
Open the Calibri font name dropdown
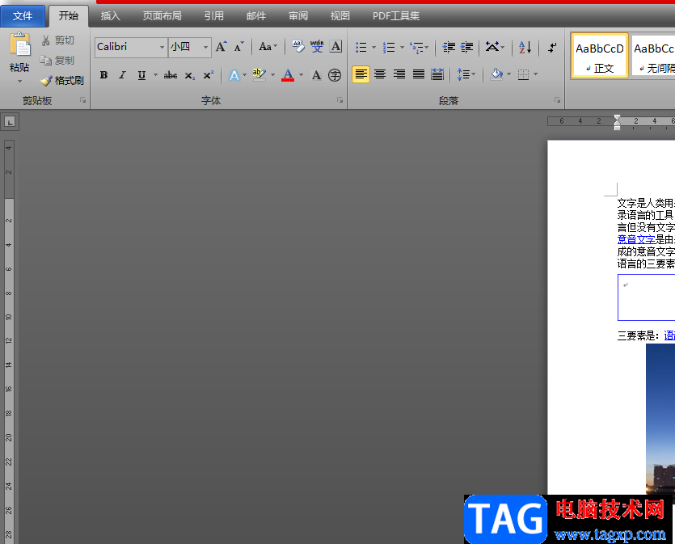162,48
